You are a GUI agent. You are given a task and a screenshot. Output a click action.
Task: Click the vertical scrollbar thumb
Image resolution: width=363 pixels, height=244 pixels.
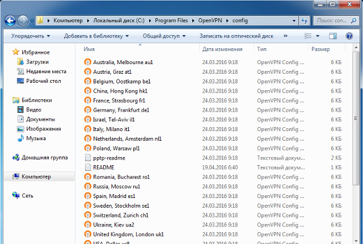click(x=356, y=118)
